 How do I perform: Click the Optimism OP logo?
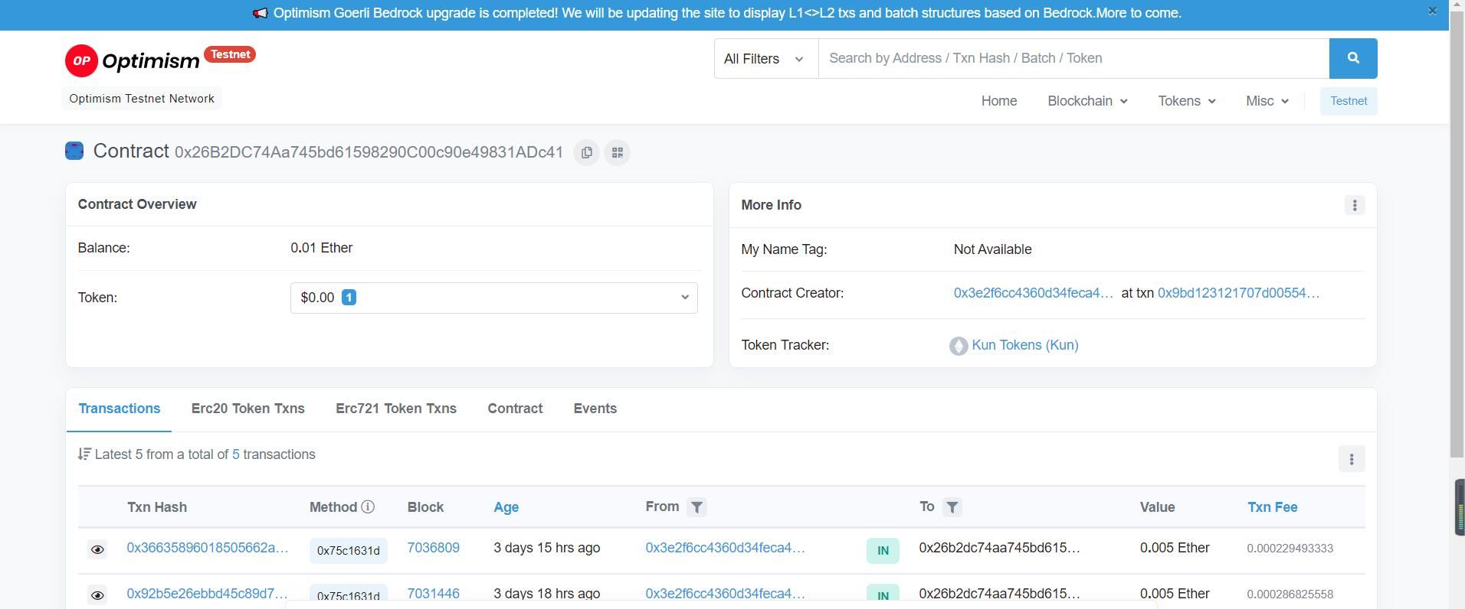(x=133, y=60)
